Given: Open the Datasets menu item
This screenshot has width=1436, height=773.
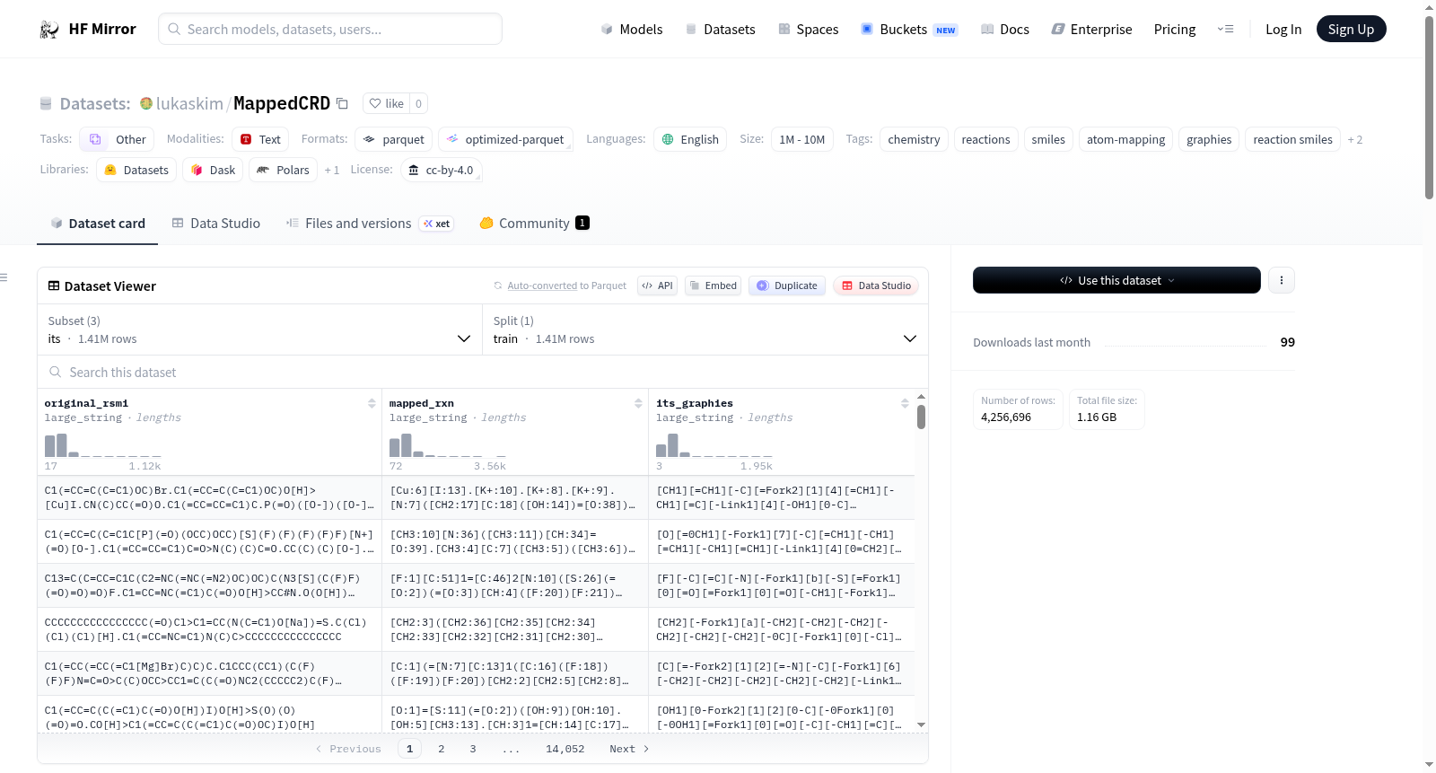Looking at the screenshot, I should click(x=720, y=30).
